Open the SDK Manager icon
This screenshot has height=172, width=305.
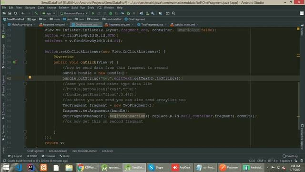click(x=153, y=13)
